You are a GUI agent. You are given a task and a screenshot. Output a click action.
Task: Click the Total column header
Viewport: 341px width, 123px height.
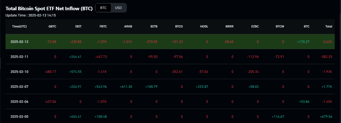[x=329, y=26]
